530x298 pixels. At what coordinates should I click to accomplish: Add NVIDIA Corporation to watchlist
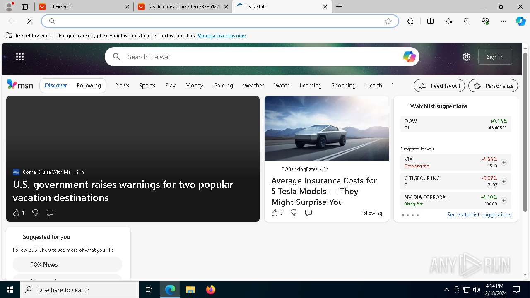(504, 200)
